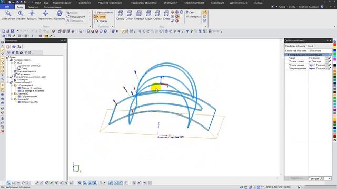Click the Стиль button in title bar
The height and width of the screenshot is (189, 337).
292,7
